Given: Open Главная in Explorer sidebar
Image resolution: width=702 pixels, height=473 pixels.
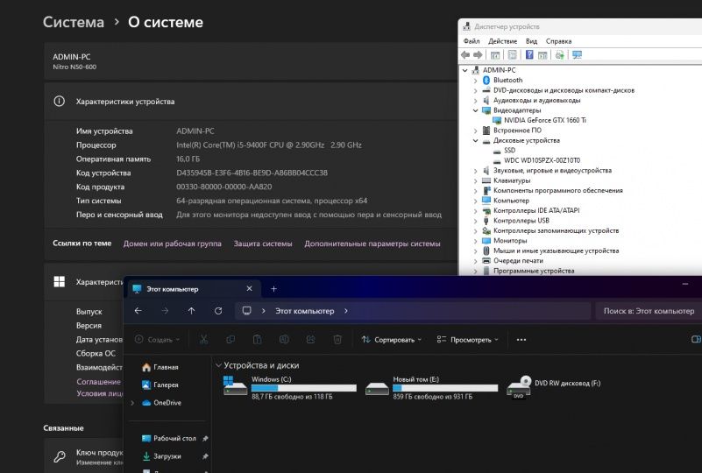Looking at the screenshot, I should [x=160, y=367].
